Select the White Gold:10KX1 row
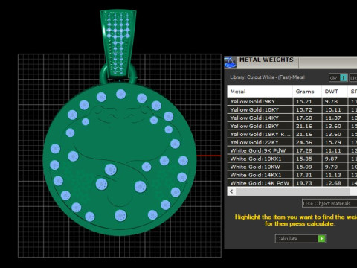 292,159
